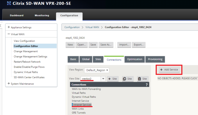
Task: Click the Save button
Action: point(93,45)
